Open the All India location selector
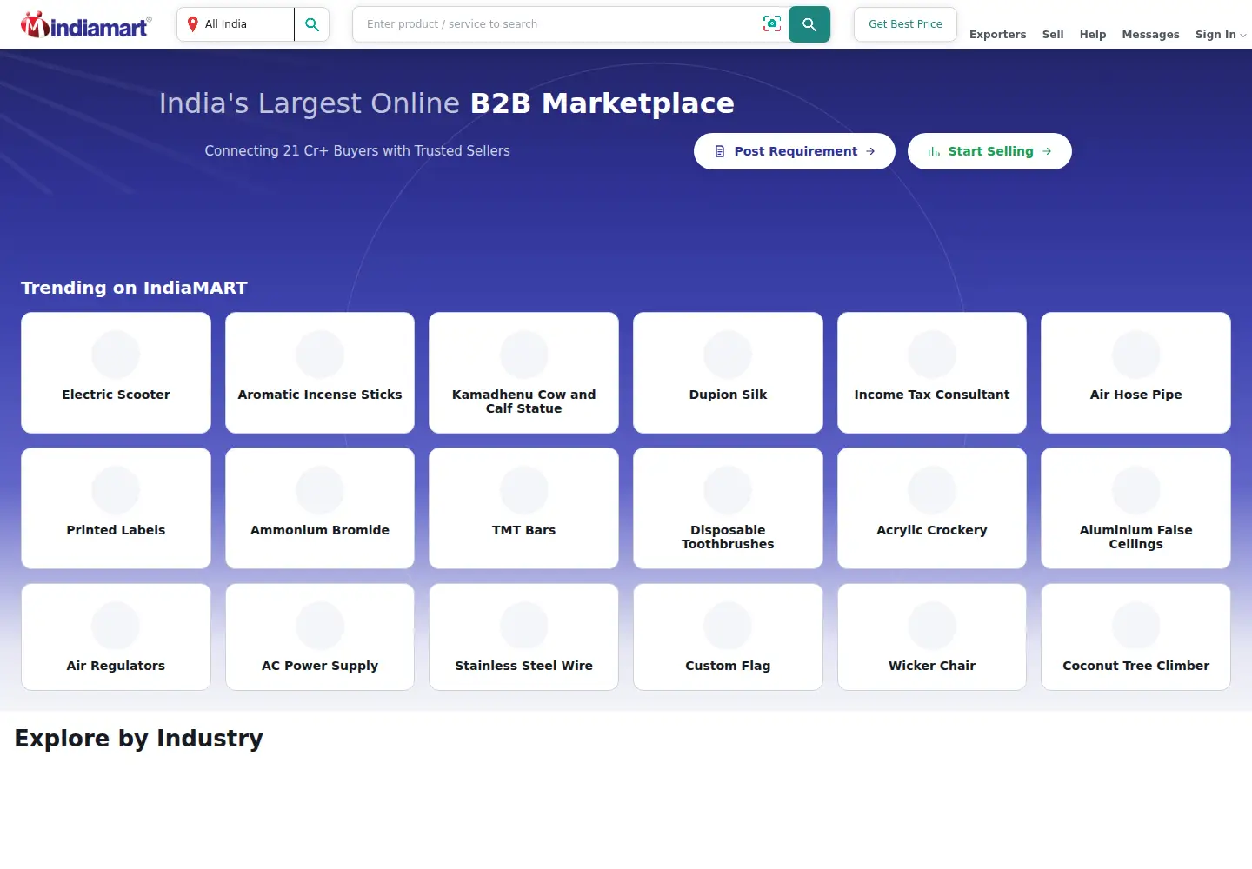The width and height of the screenshot is (1252, 869). (x=236, y=24)
